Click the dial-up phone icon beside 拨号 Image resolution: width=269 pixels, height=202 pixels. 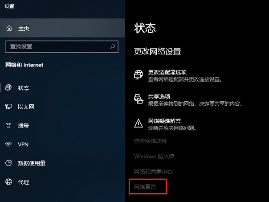pyautogui.click(x=8, y=125)
